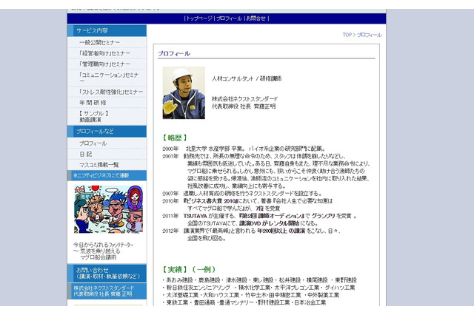This screenshot has height=315, width=474.
Task: Open the トップページ link in top navigation
Action: [198, 18]
